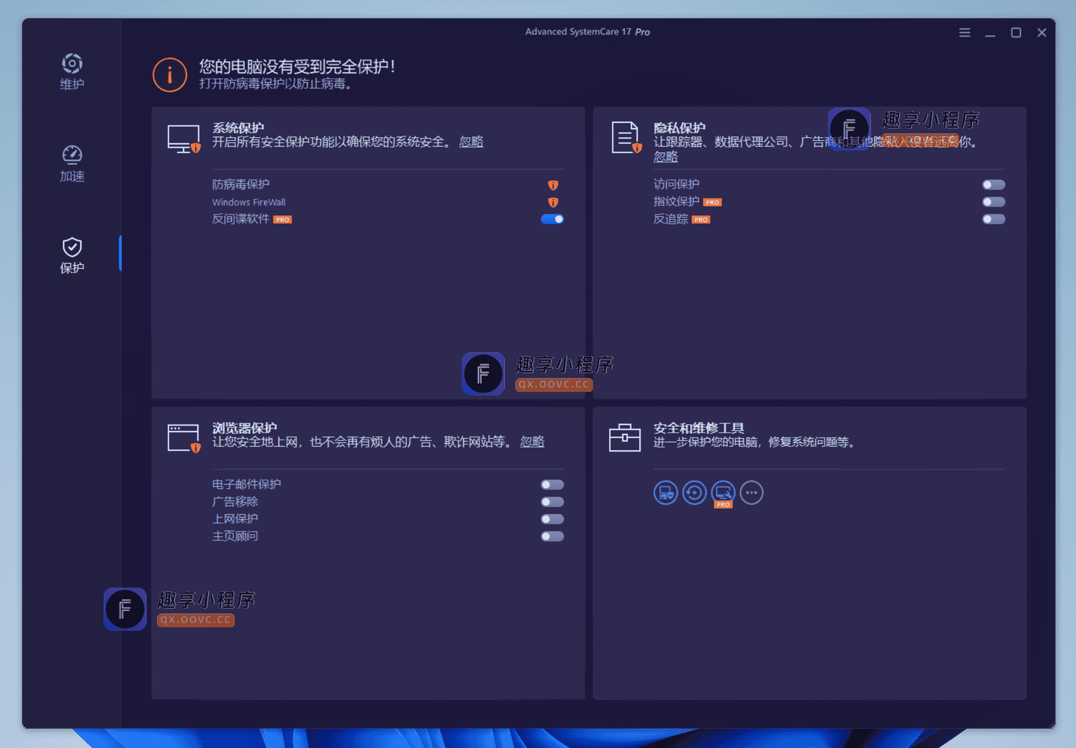Open the hamburger options menu
Screen dimensions: 1076x748
coord(965,33)
